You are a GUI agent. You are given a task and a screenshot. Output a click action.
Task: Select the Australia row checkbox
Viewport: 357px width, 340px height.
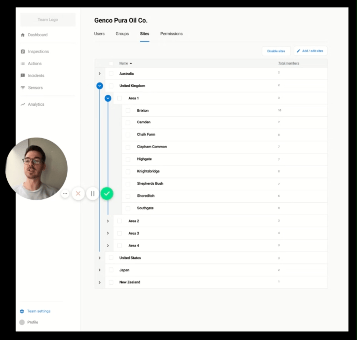[111, 73]
